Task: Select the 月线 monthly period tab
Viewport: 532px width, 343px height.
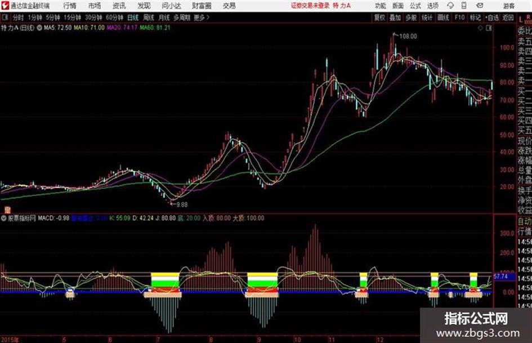Action: [164, 17]
